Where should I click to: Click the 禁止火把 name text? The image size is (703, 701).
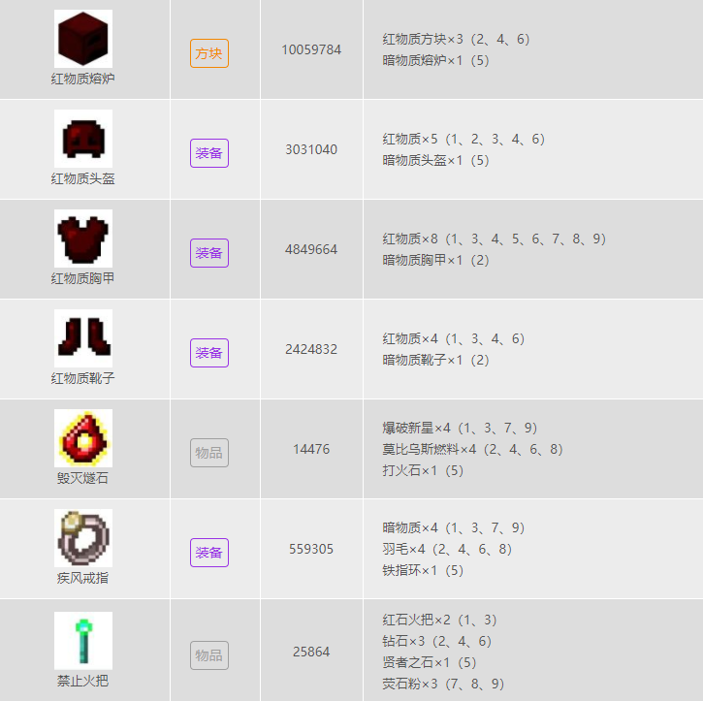[x=83, y=681]
